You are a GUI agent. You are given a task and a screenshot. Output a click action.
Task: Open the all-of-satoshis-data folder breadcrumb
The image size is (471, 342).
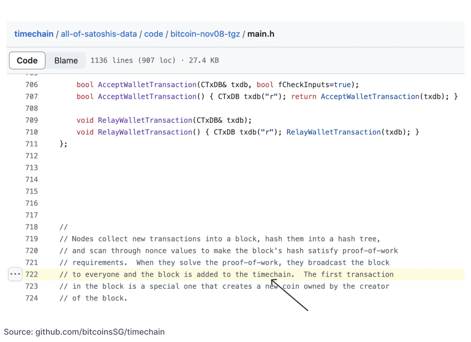point(99,34)
